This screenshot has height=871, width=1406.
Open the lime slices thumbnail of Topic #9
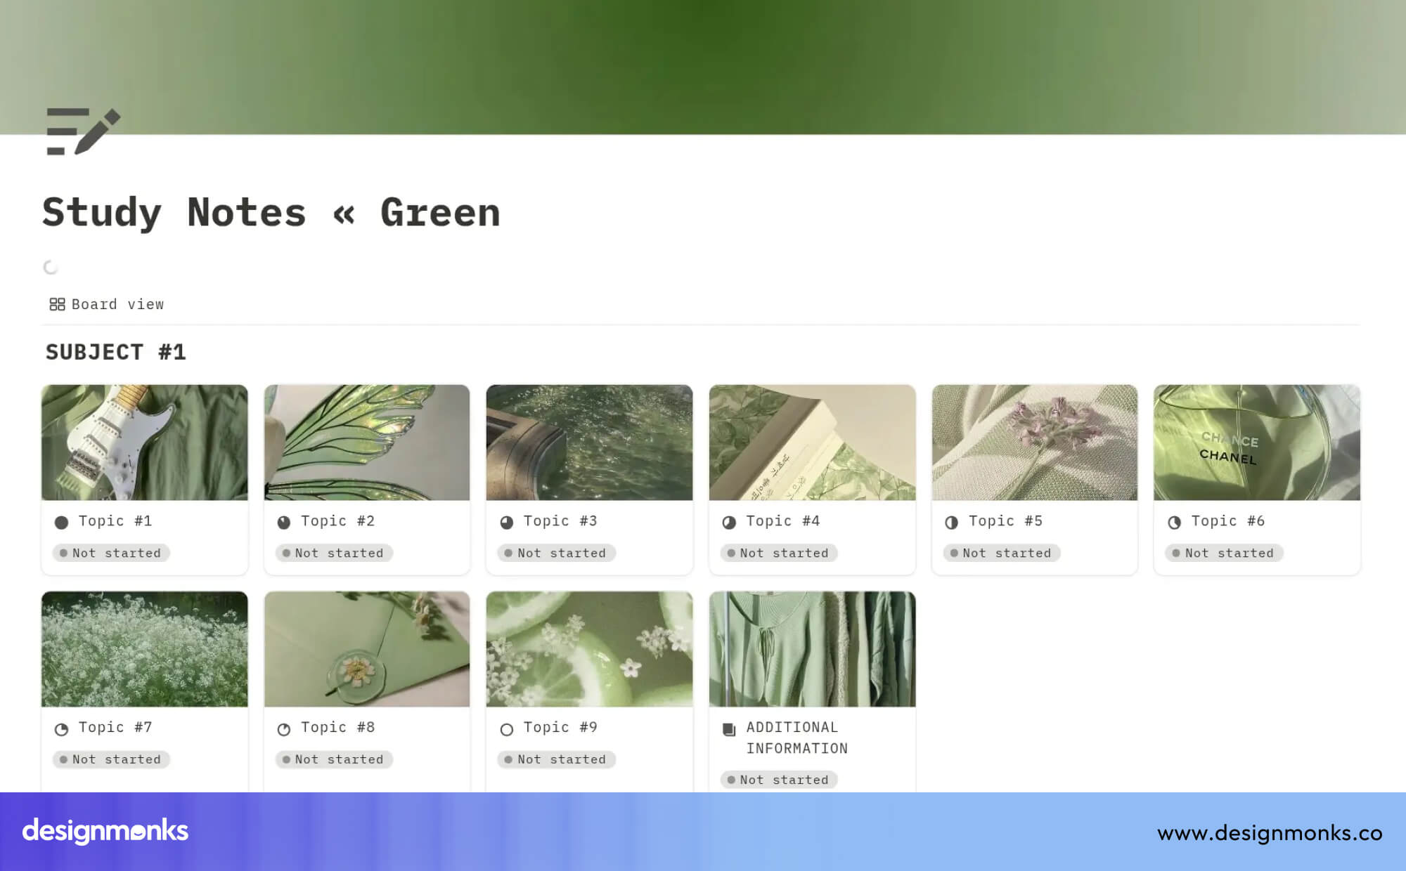[589, 649]
